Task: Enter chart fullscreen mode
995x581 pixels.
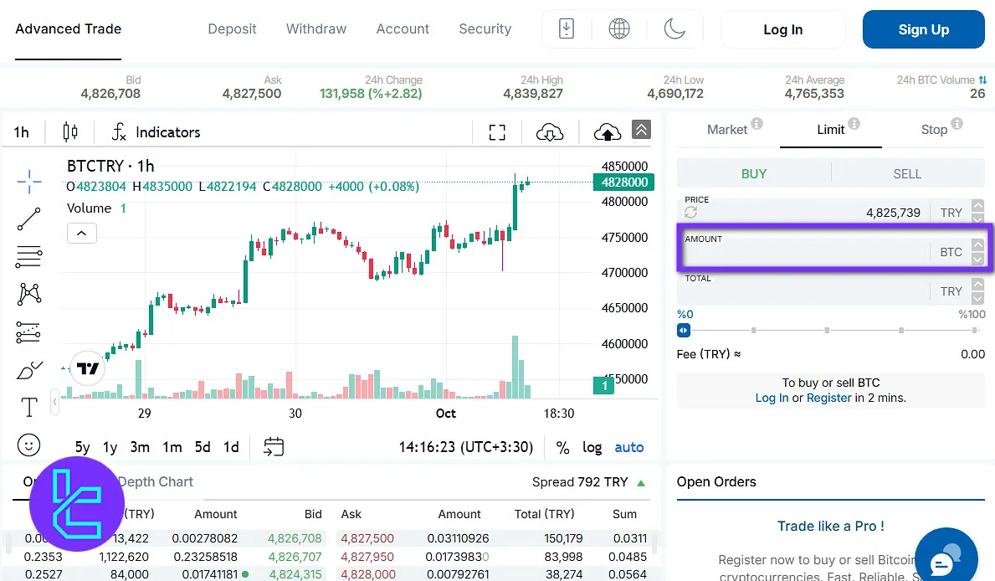Action: [497, 131]
